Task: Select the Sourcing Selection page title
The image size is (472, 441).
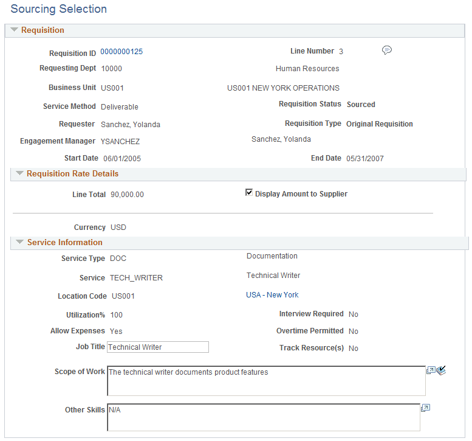Action: coord(59,9)
